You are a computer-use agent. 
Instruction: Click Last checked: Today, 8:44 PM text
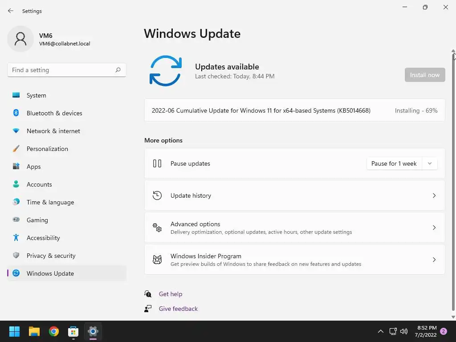pyautogui.click(x=235, y=76)
